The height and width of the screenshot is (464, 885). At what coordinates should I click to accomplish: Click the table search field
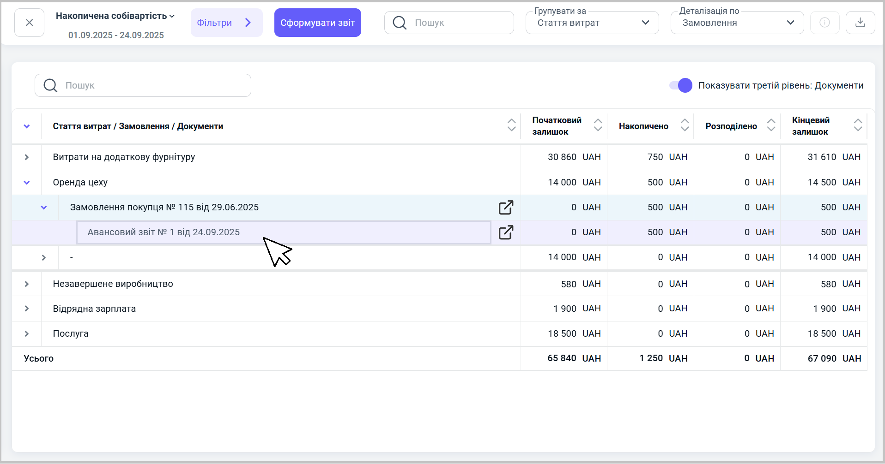point(143,85)
